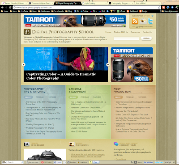Click the RSS icon in the bottom toolbar
Viewport: 179px width, 165px height.
click(x=132, y=162)
